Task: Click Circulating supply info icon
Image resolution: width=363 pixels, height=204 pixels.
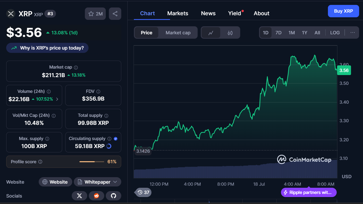Action: 109,139
